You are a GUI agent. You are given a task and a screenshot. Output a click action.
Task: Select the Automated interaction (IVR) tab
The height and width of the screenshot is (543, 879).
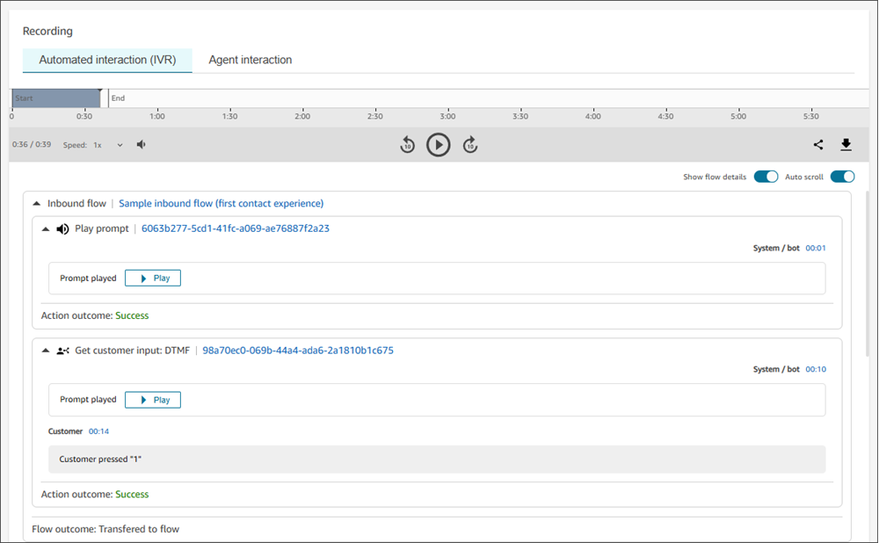[x=107, y=60]
